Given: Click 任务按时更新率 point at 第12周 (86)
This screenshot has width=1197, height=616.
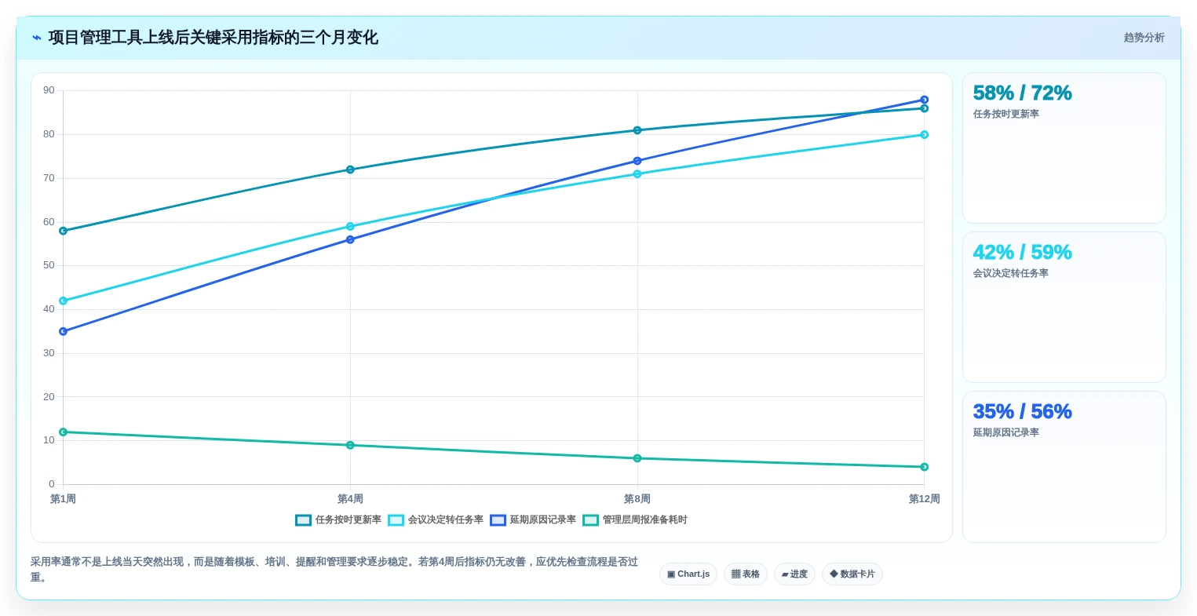Looking at the screenshot, I should [x=925, y=108].
